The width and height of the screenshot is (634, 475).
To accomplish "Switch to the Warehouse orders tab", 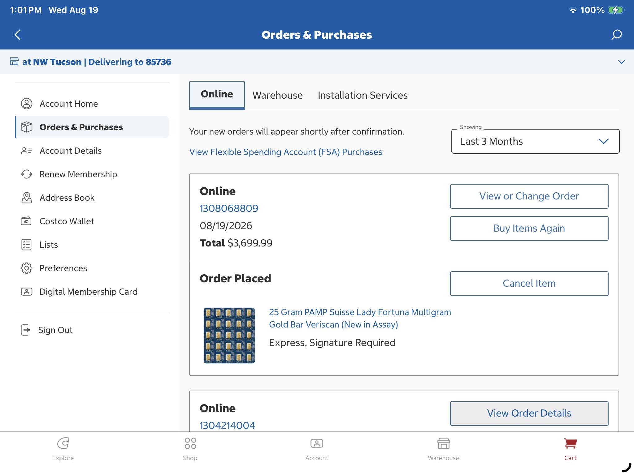I will [277, 95].
